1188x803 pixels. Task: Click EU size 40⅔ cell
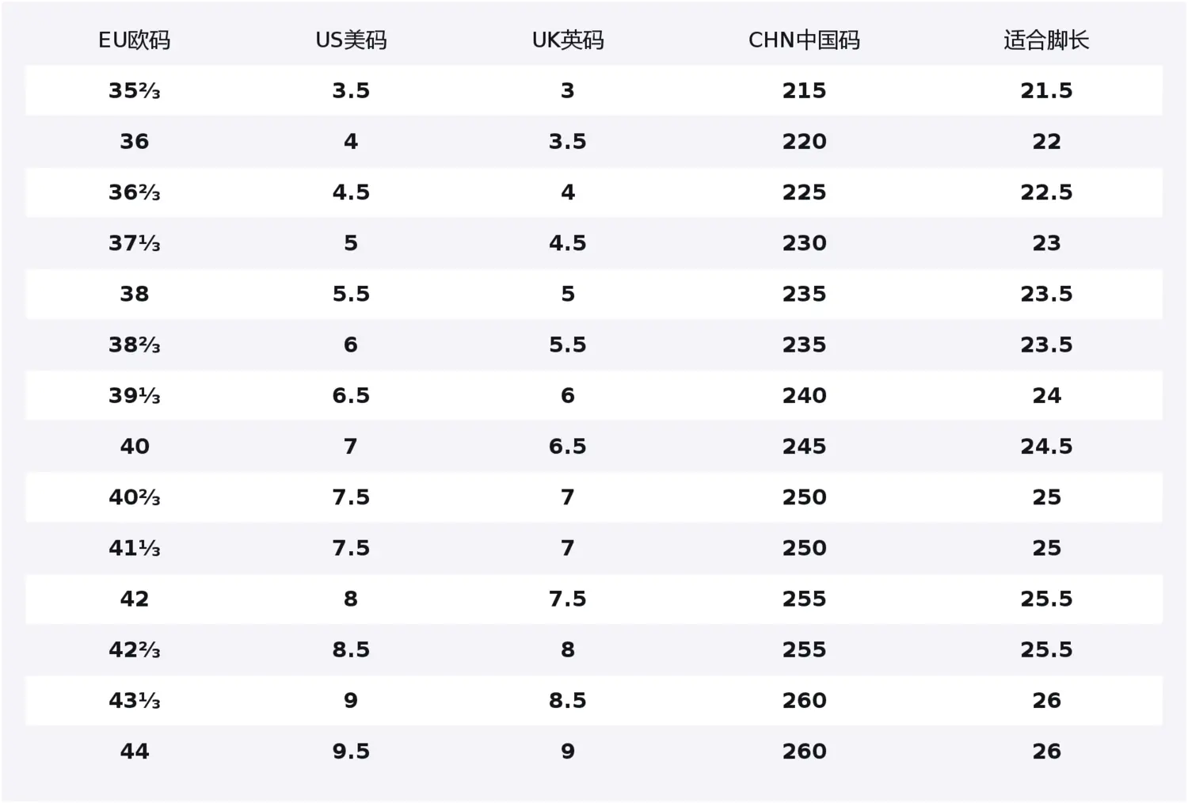pyautogui.click(x=135, y=497)
